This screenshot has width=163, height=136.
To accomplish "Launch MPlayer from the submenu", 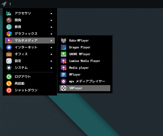I will [85, 75].
